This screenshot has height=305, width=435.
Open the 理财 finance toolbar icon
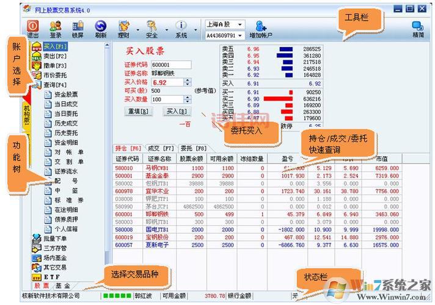coord(124,29)
